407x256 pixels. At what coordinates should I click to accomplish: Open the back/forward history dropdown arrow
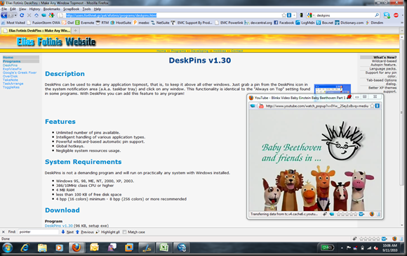15,15
